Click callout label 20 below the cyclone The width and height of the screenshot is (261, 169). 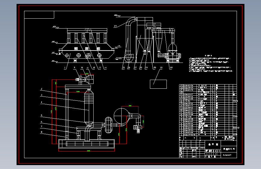(155, 68)
